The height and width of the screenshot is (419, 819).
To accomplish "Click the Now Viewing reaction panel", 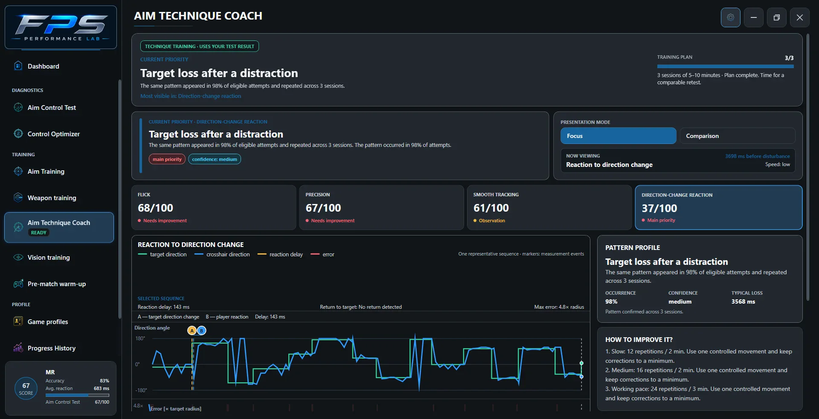I will click(x=678, y=161).
